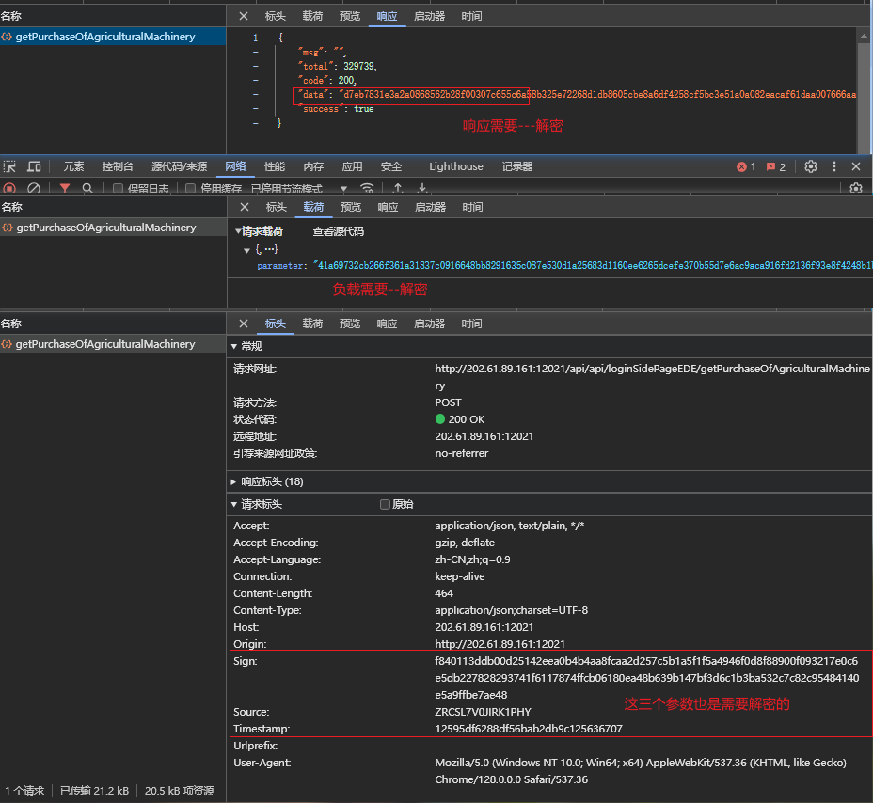
Task: Open DevTools settings gear beside the issue counters
Action: (x=811, y=166)
